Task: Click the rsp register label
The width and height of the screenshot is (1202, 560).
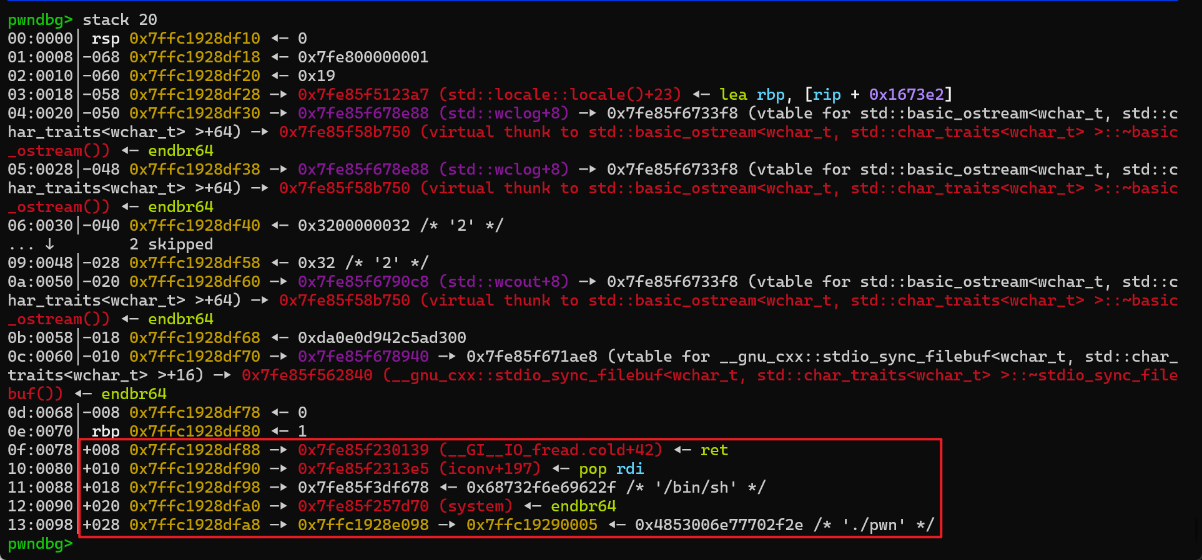Action: click(106, 39)
